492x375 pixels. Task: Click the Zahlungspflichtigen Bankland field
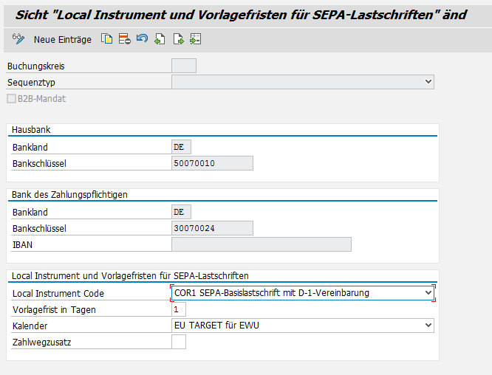click(181, 212)
